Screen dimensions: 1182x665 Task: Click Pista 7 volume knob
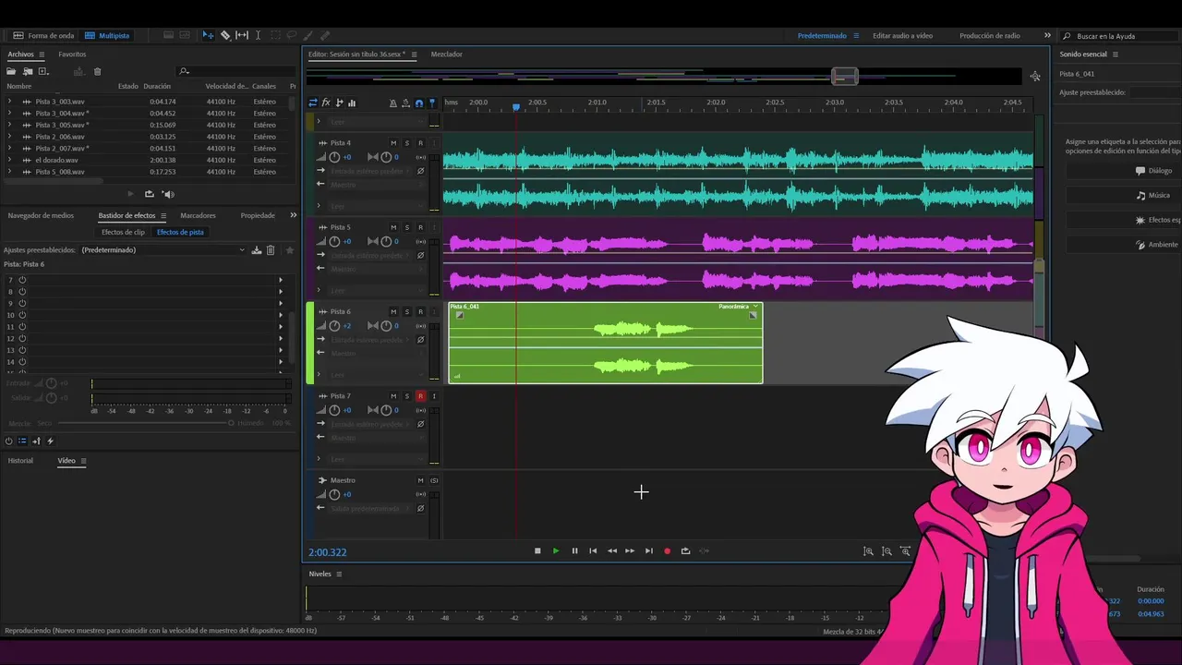click(334, 410)
